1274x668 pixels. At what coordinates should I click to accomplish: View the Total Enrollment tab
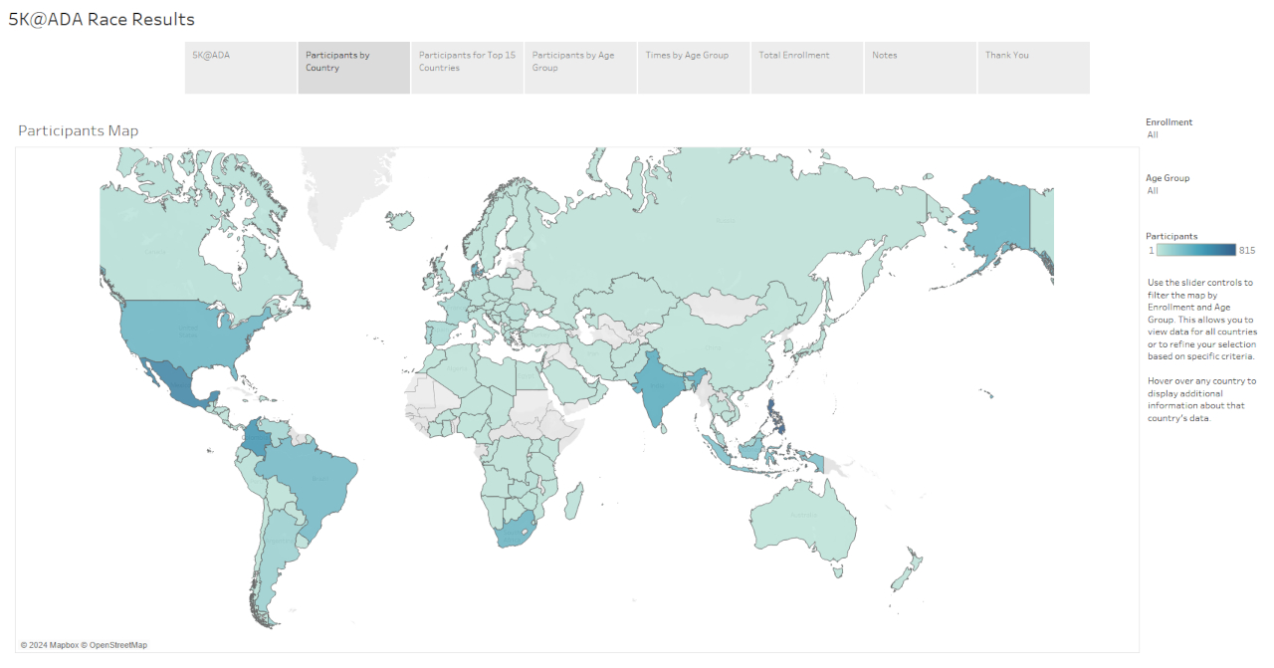[x=806, y=68]
